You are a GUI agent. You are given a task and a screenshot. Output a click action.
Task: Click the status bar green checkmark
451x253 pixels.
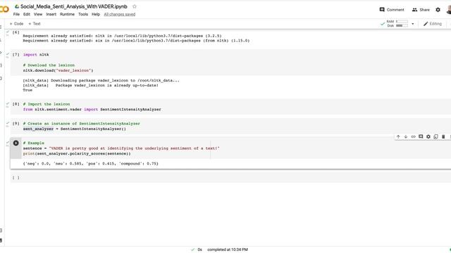(x=192, y=249)
